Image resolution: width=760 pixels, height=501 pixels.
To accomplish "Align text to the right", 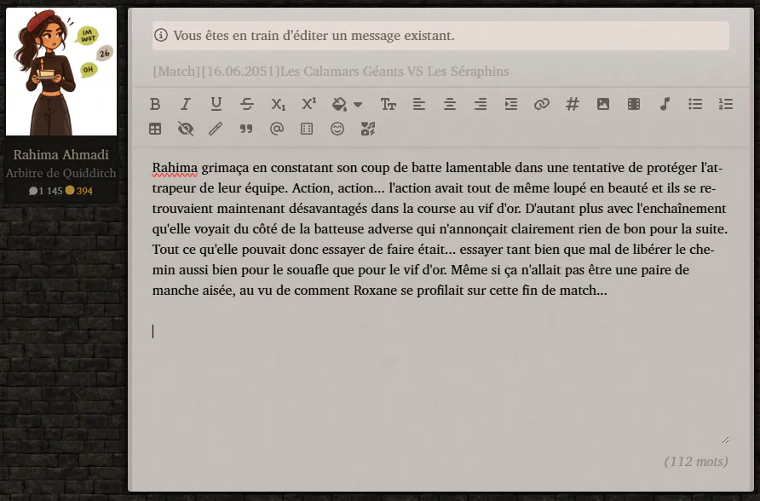I will [x=481, y=104].
